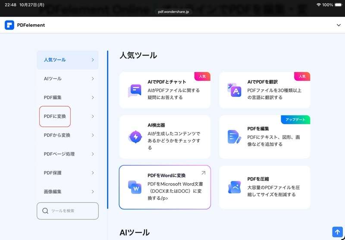
Task: Click the PDFファイルを30種類以上 description text
Action: click(x=274, y=94)
